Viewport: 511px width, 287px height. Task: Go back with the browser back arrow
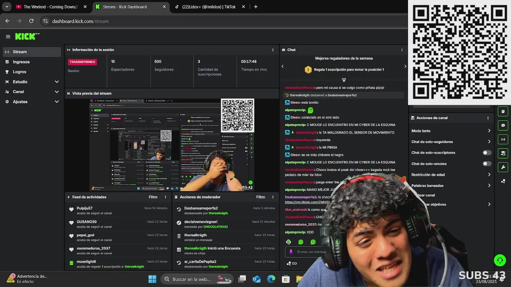tap(7, 21)
